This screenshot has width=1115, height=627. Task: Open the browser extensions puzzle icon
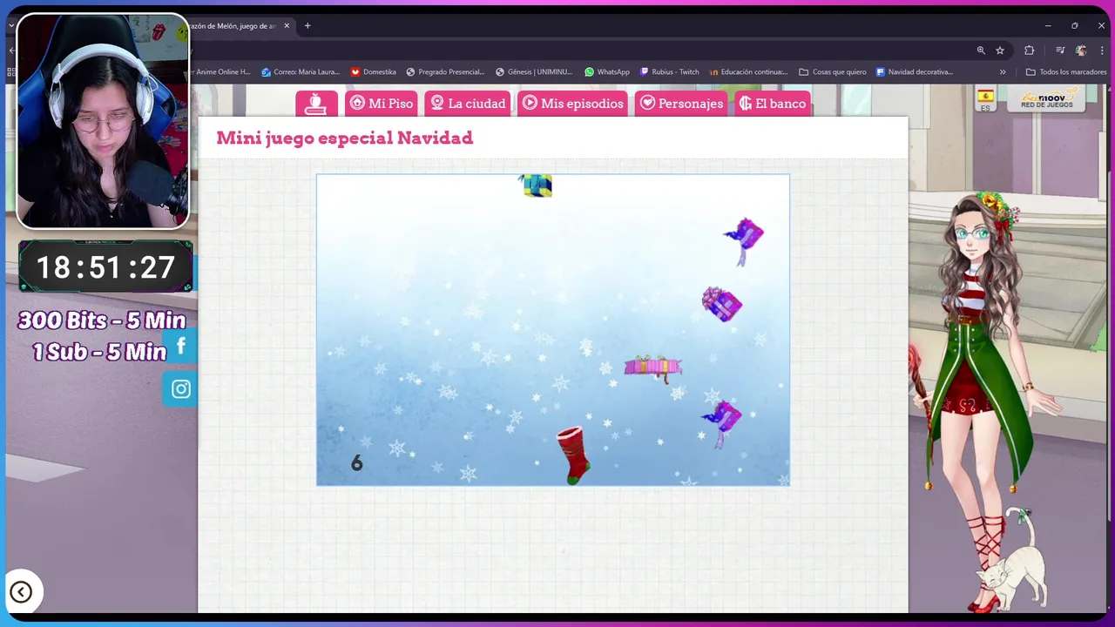[1029, 51]
